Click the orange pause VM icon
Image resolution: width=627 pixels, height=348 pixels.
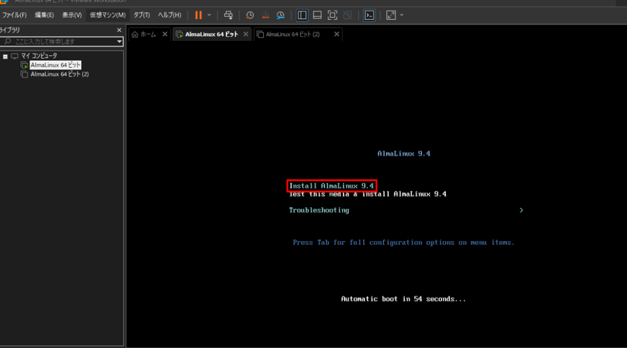click(x=198, y=15)
